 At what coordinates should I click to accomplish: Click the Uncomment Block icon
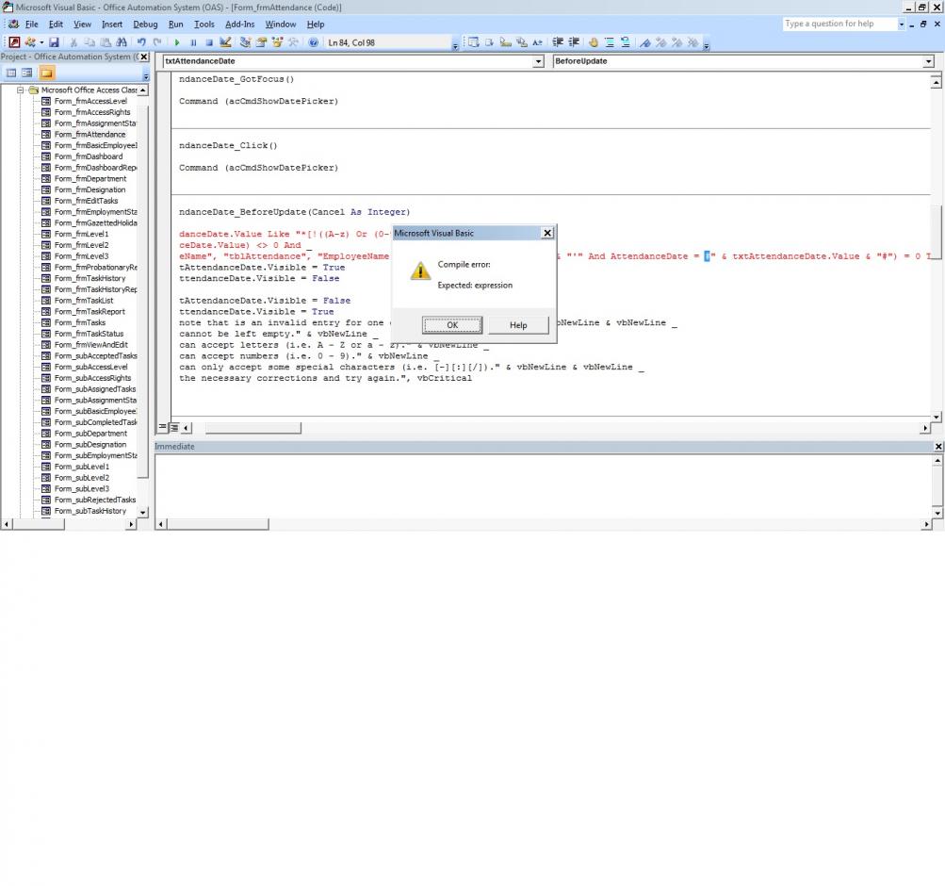click(626, 42)
